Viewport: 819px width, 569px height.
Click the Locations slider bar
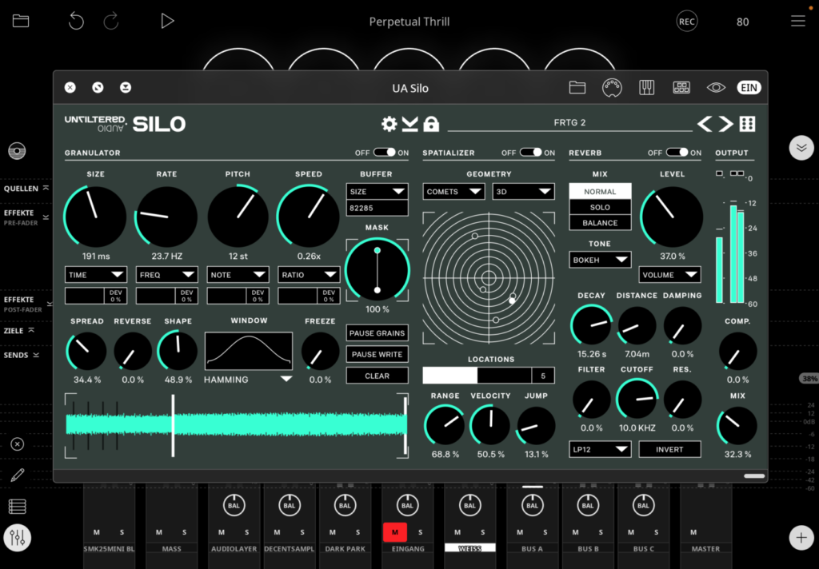coord(477,376)
